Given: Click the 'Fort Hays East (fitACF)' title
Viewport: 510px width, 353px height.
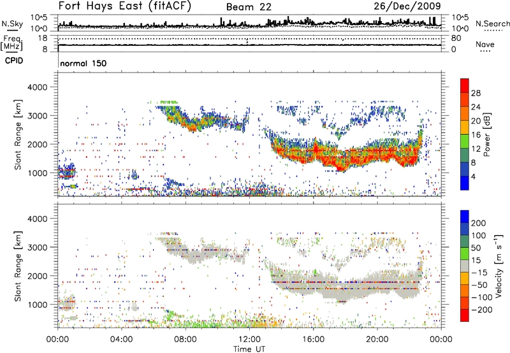Looking at the screenshot, I should coord(125,6).
